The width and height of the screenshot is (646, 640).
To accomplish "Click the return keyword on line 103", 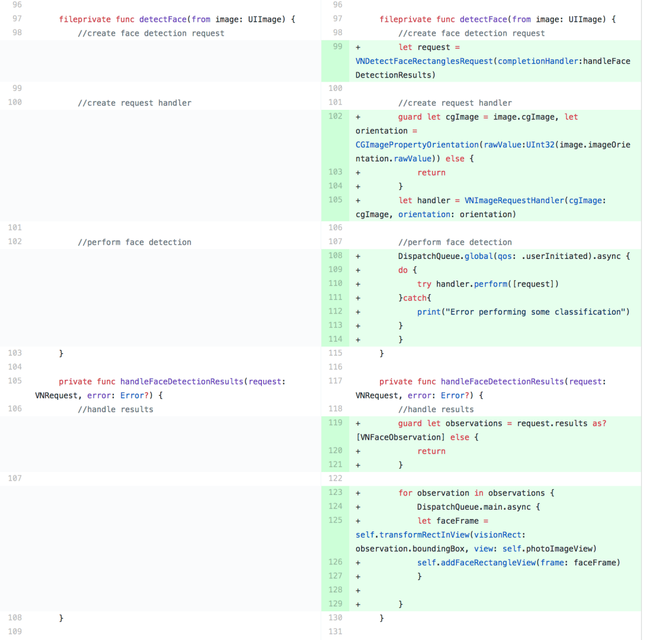I will point(431,173).
